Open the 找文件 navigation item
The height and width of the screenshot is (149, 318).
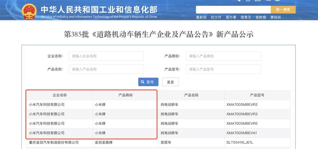tap(216, 17)
